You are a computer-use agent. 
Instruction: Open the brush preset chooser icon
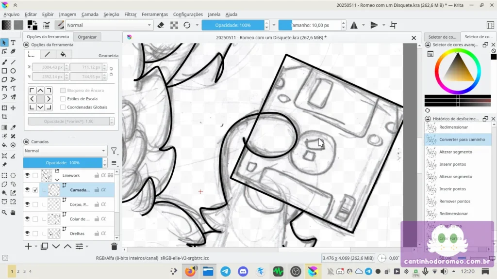(x=59, y=25)
